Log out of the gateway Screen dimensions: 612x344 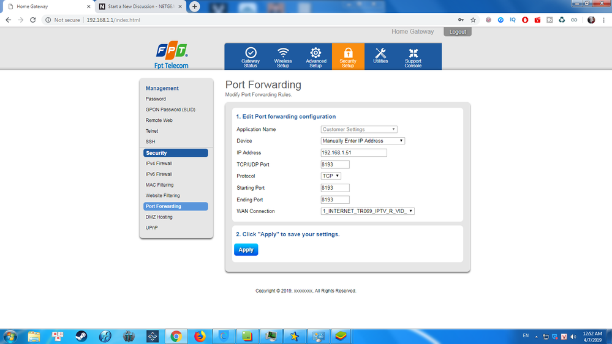[x=458, y=32]
